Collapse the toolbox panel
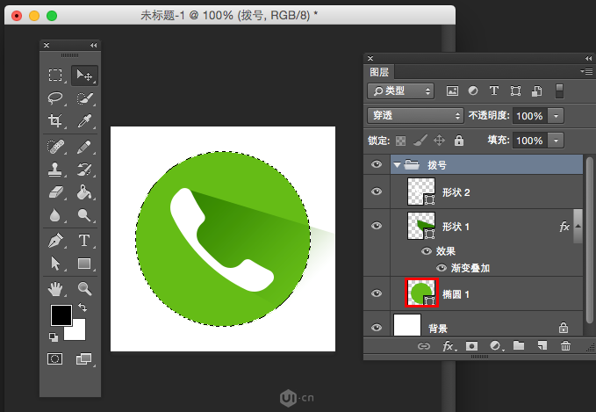596x412 pixels. pyautogui.click(x=94, y=46)
